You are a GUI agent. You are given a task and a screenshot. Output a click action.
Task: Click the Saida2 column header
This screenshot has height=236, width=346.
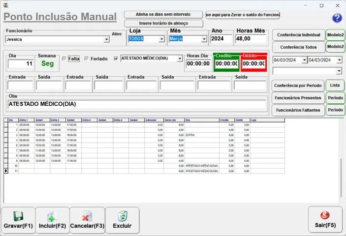[74, 120]
